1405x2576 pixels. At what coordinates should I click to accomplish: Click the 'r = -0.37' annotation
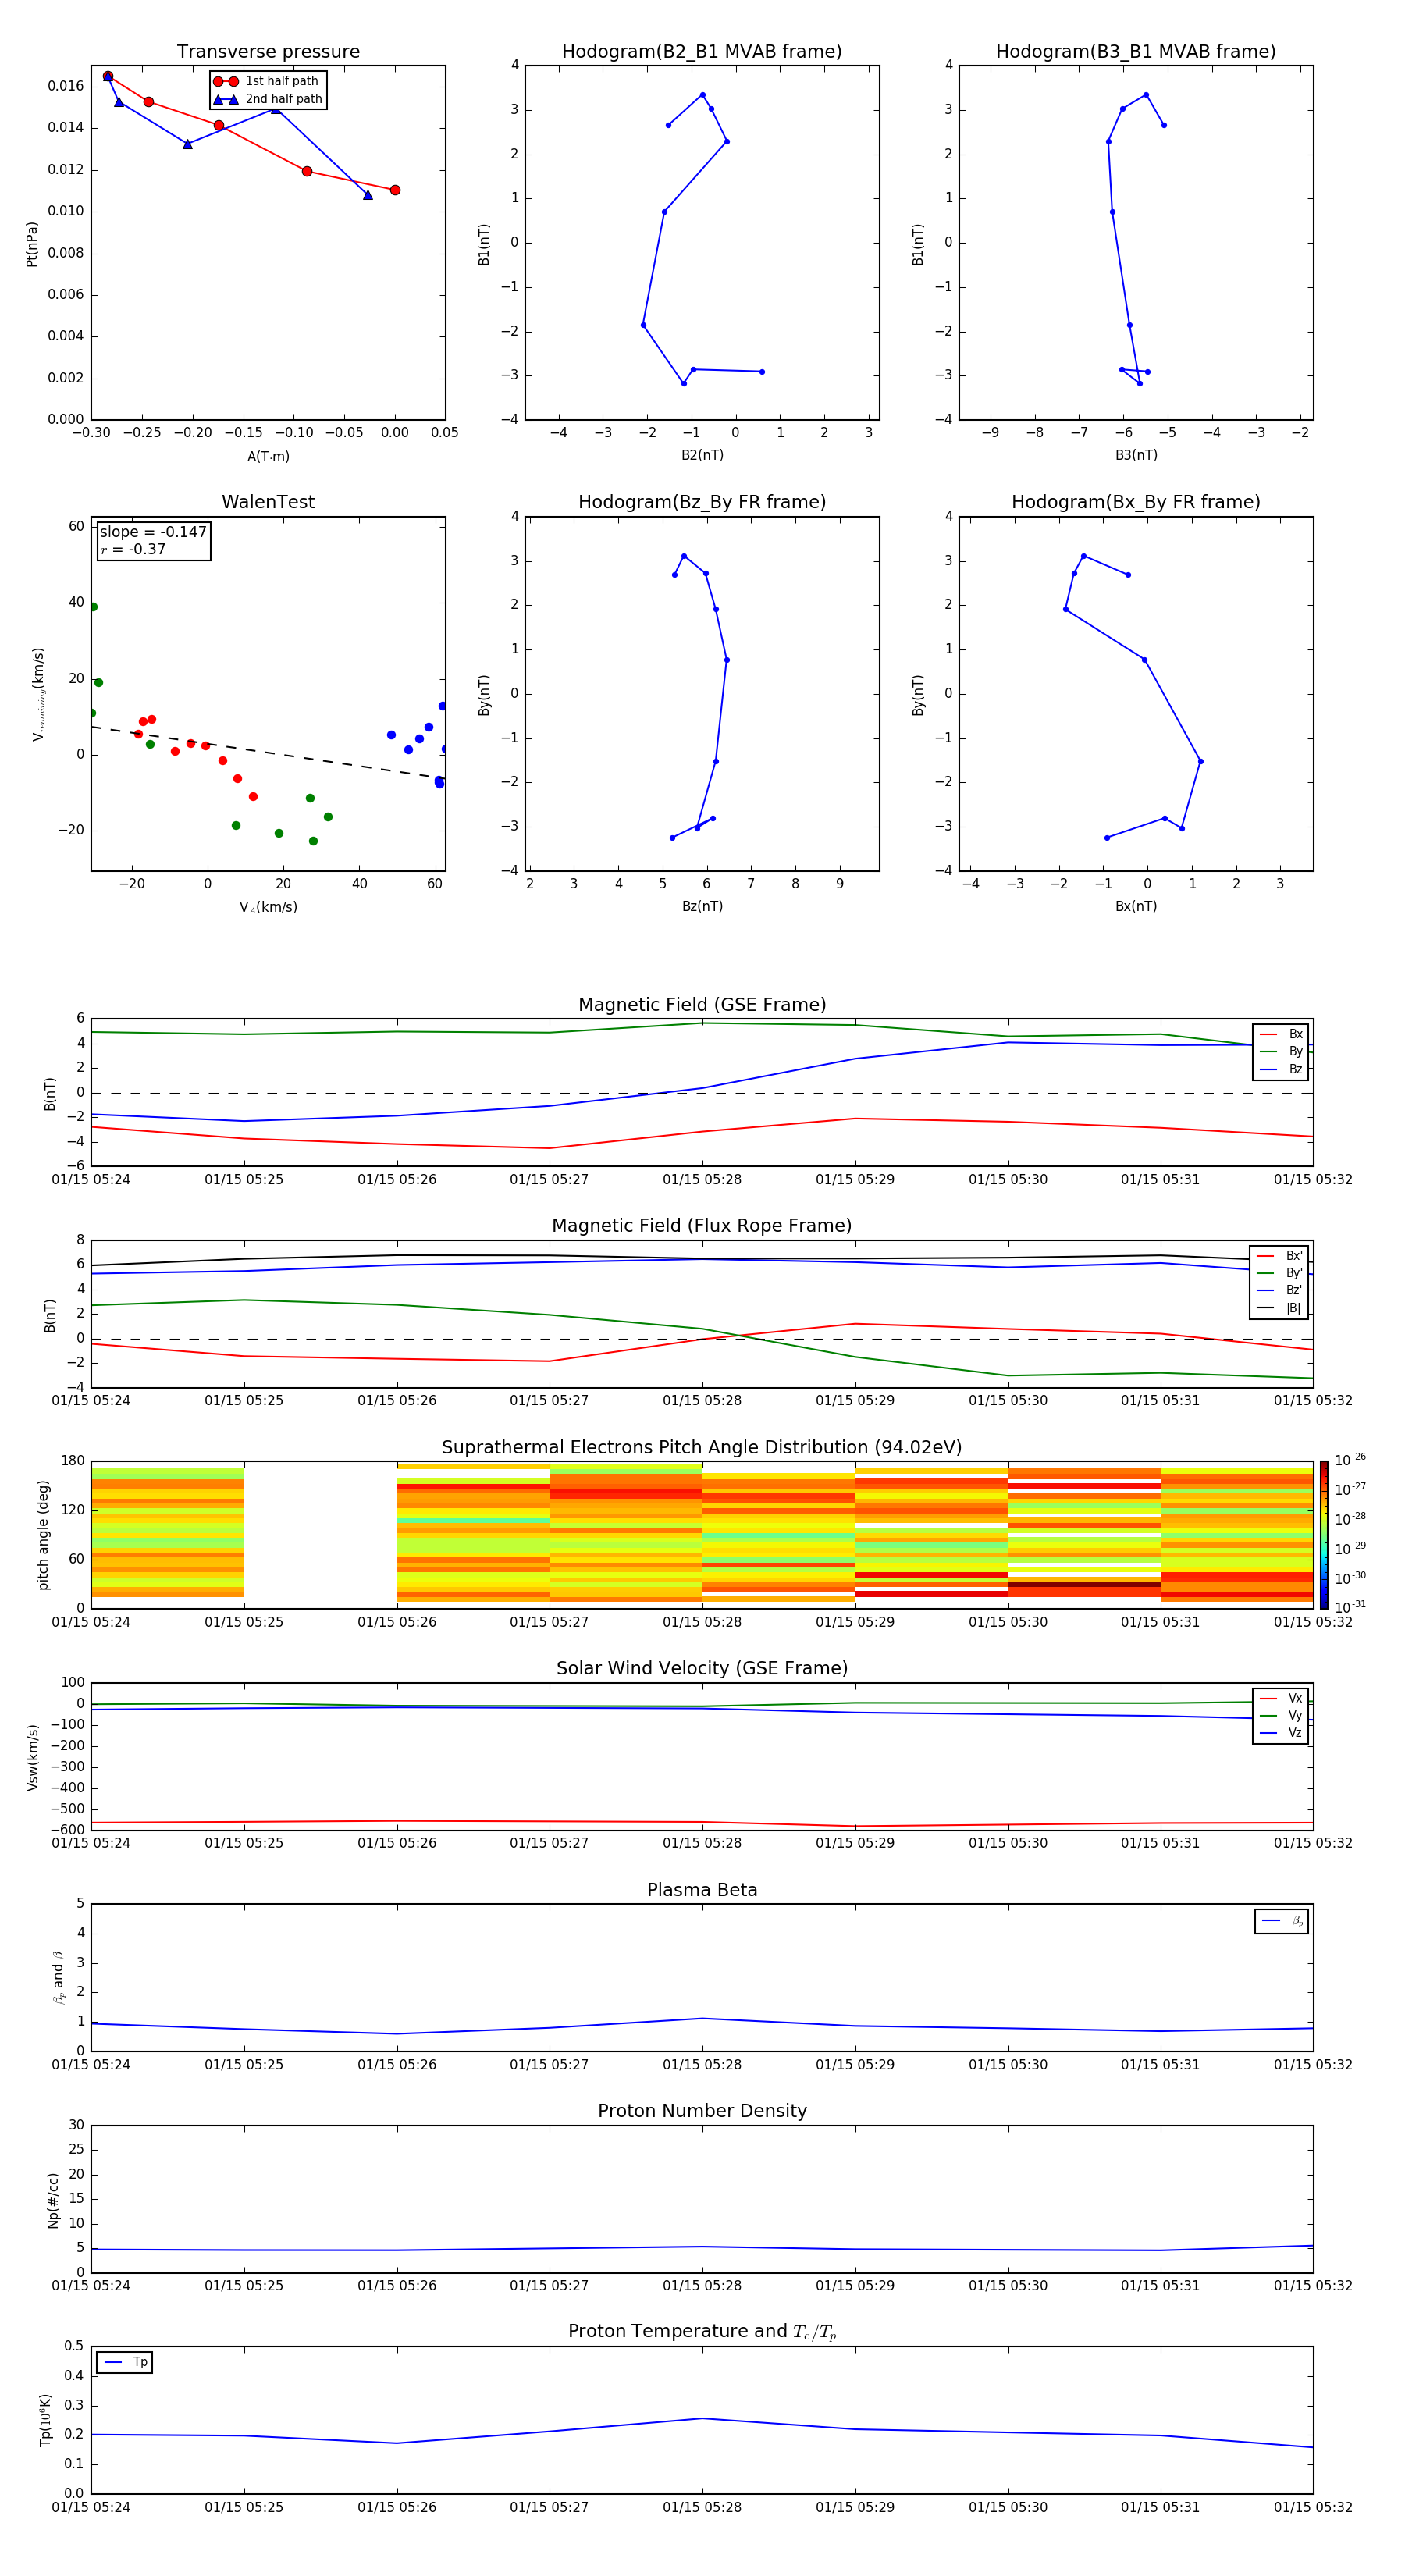(133, 549)
